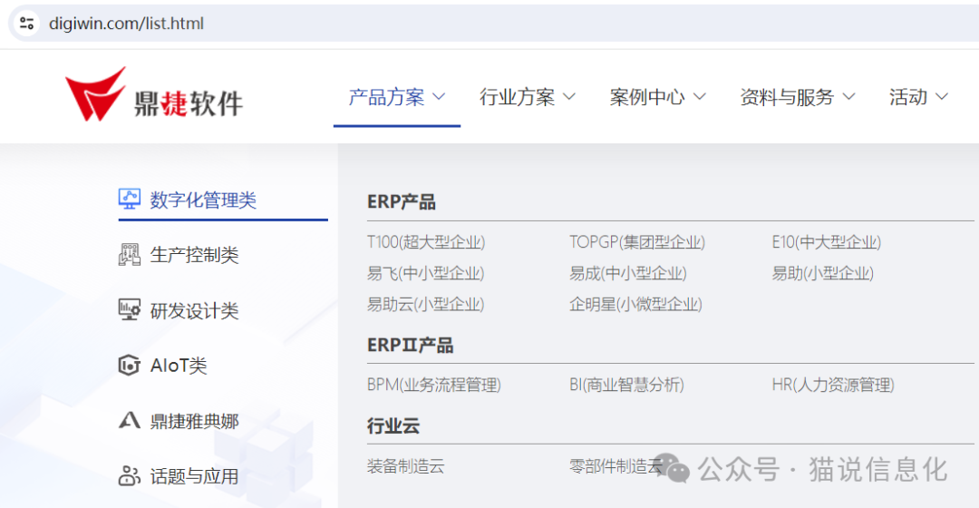This screenshot has height=508, width=979.
Task: Click the 鼎捷软件 logo text
Action: [188, 103]
